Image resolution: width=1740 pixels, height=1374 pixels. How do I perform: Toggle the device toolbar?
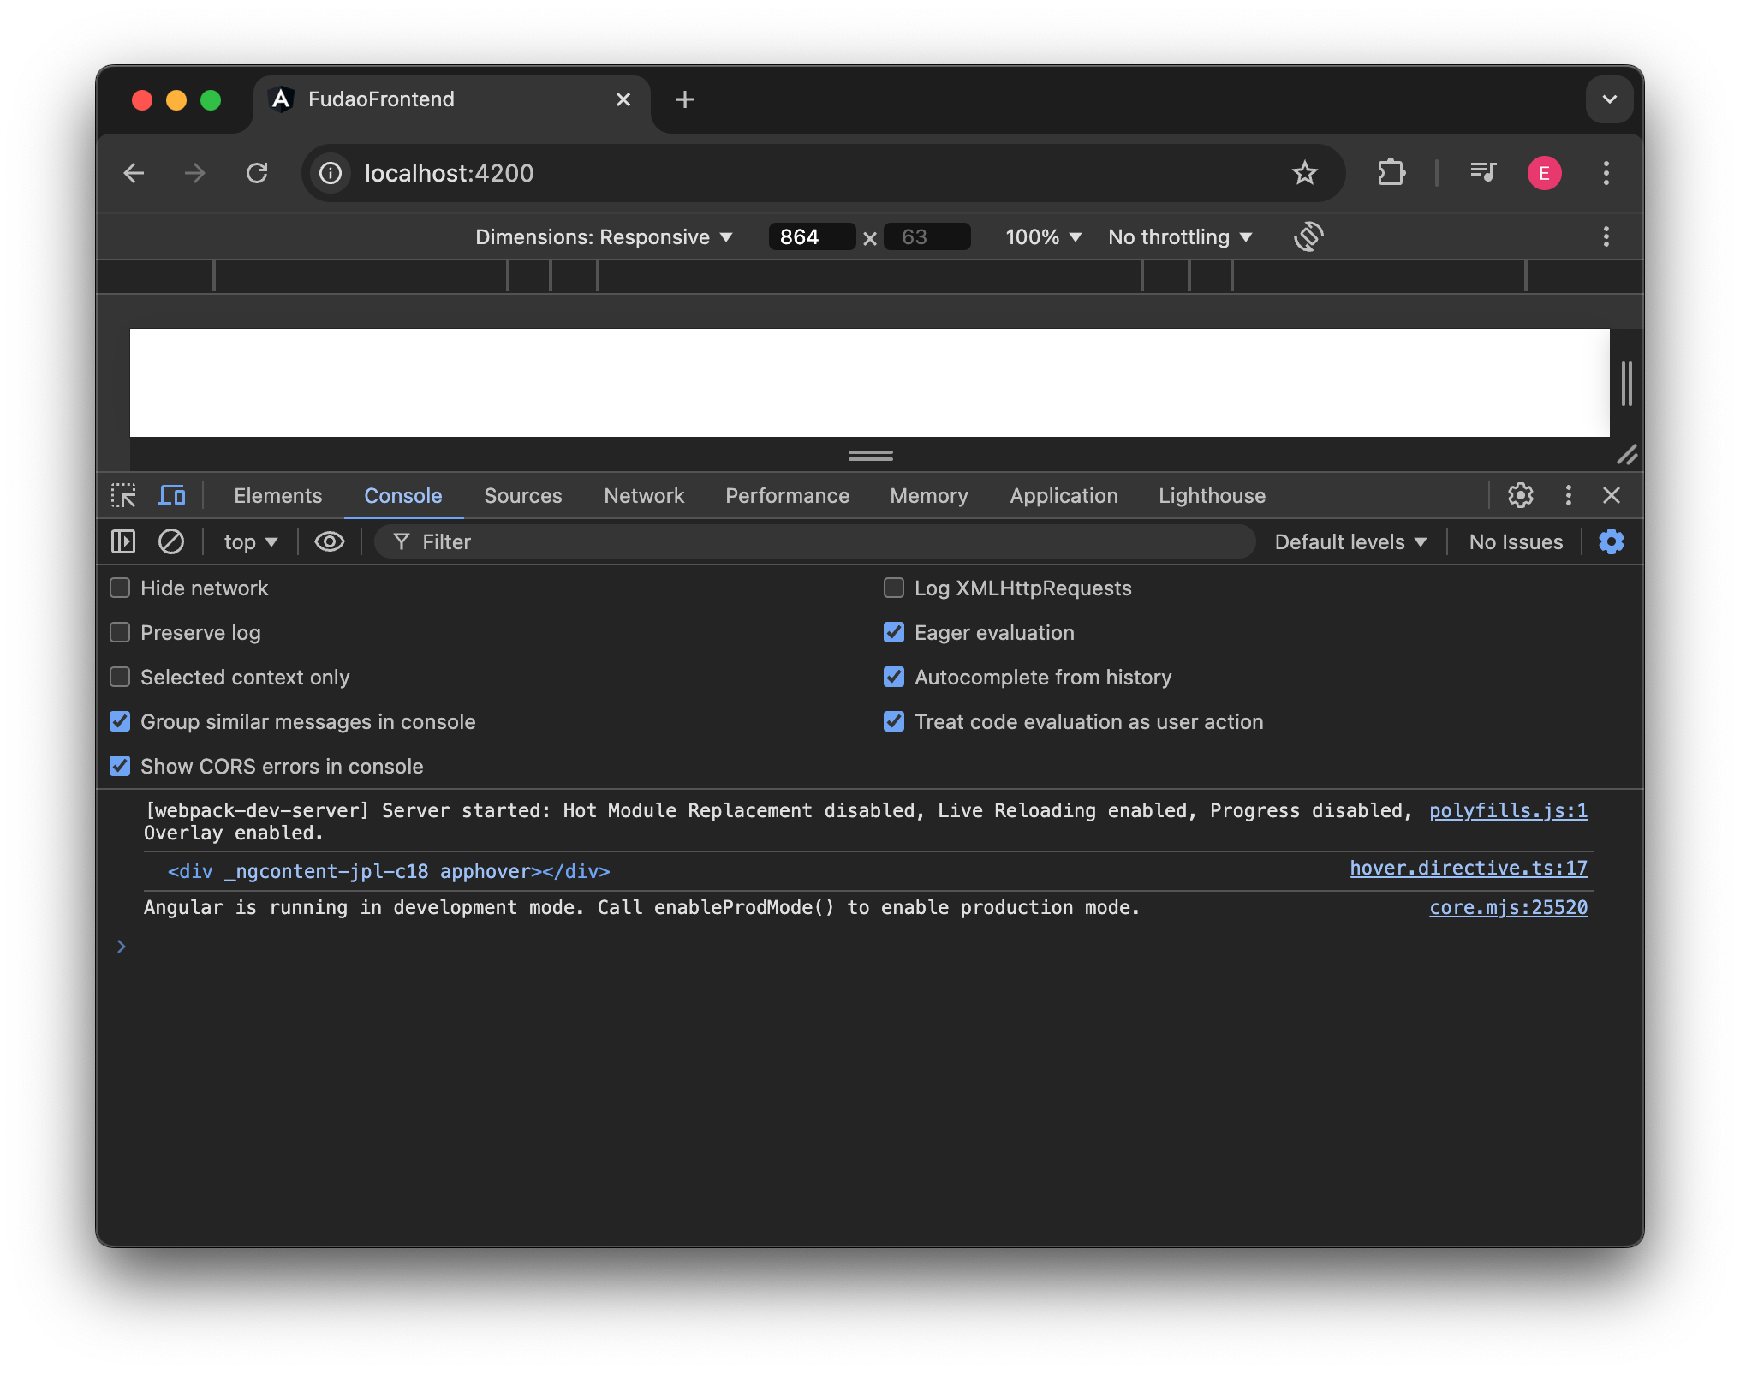point(171,495)
